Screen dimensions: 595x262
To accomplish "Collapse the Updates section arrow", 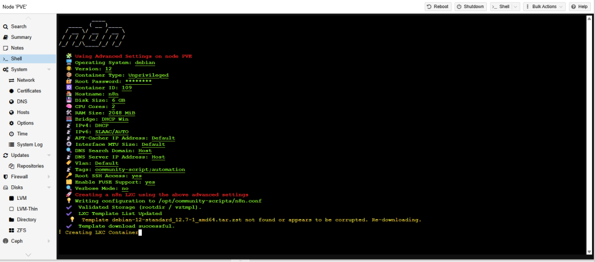I will pyautogui.click(x=49, y=155).
